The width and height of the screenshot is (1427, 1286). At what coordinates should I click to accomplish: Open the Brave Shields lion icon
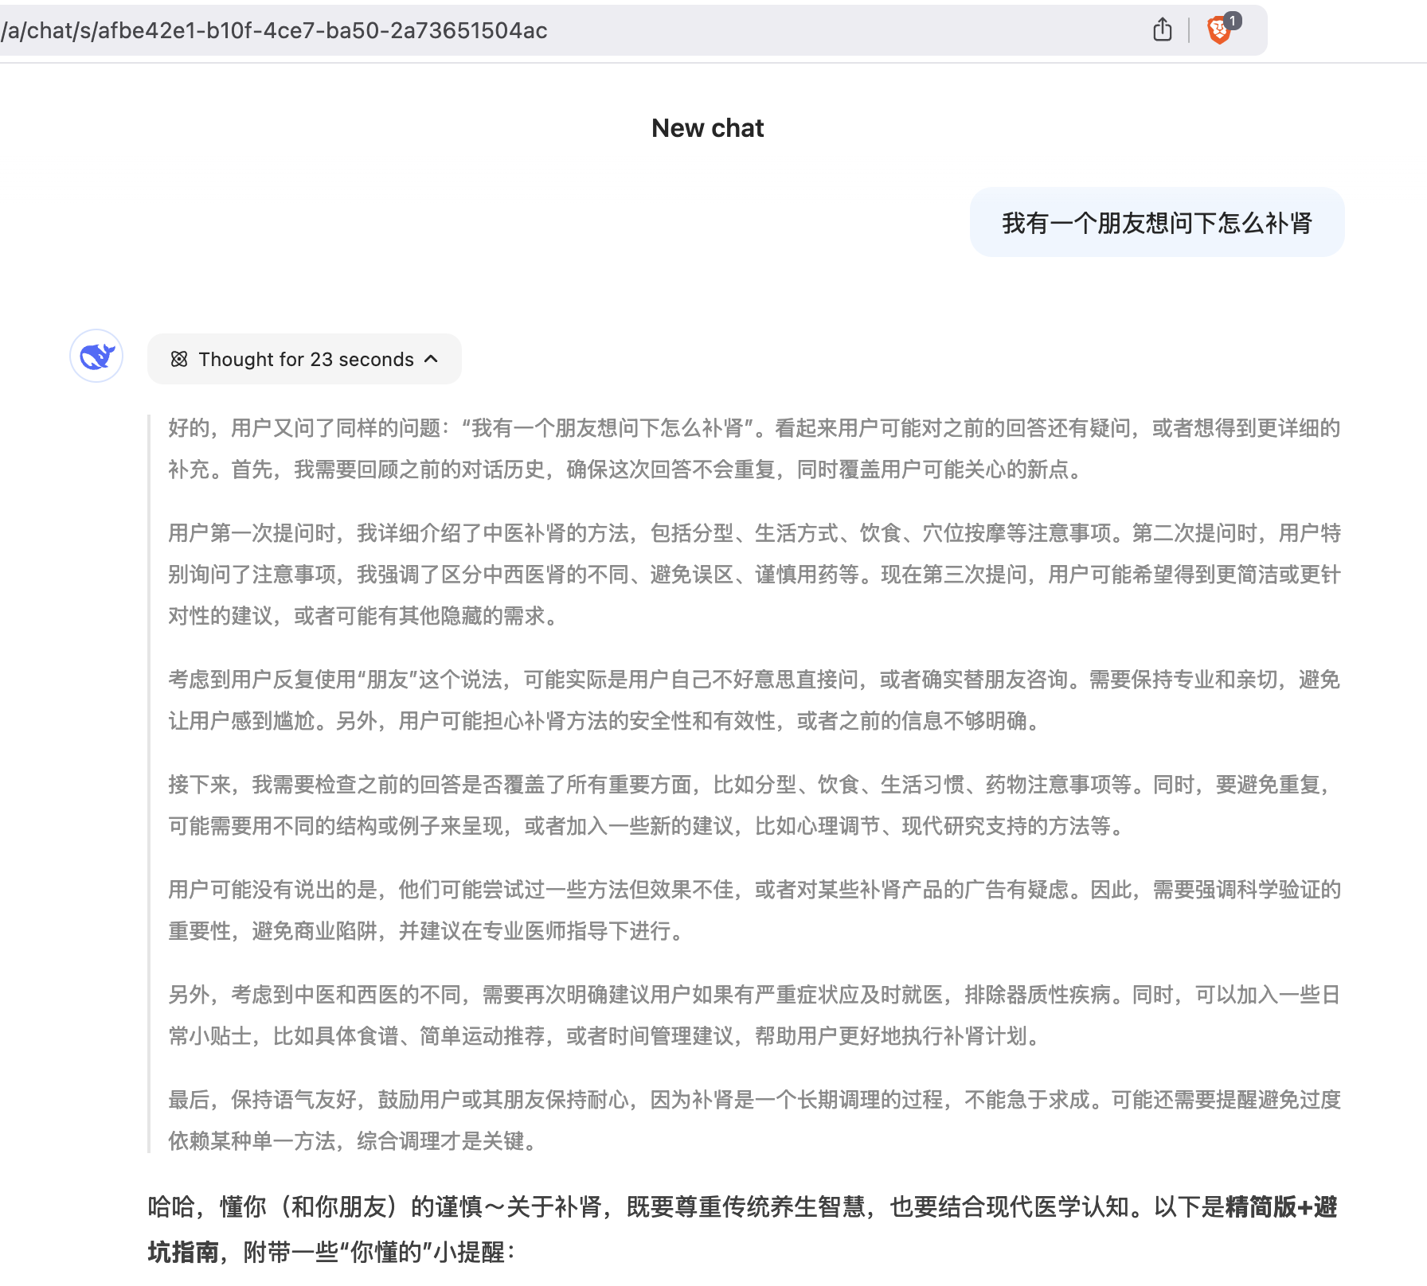[1218, 32]
